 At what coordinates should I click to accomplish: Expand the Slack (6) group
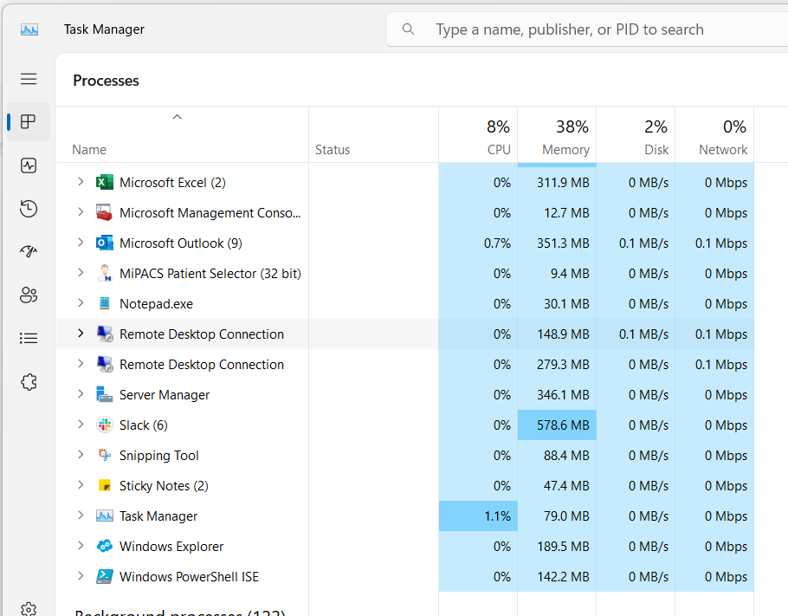pos(81,425)
